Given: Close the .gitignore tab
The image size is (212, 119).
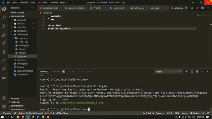Looking at the screenshot, I should pyautogui.click(x=186, y=8).
